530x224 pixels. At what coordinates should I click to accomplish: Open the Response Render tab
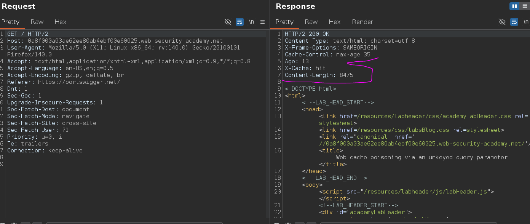(x=362, y=22)
